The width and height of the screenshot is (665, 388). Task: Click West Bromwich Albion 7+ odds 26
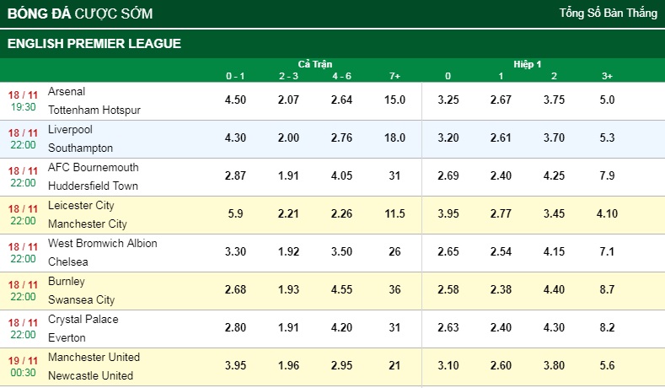394,252
